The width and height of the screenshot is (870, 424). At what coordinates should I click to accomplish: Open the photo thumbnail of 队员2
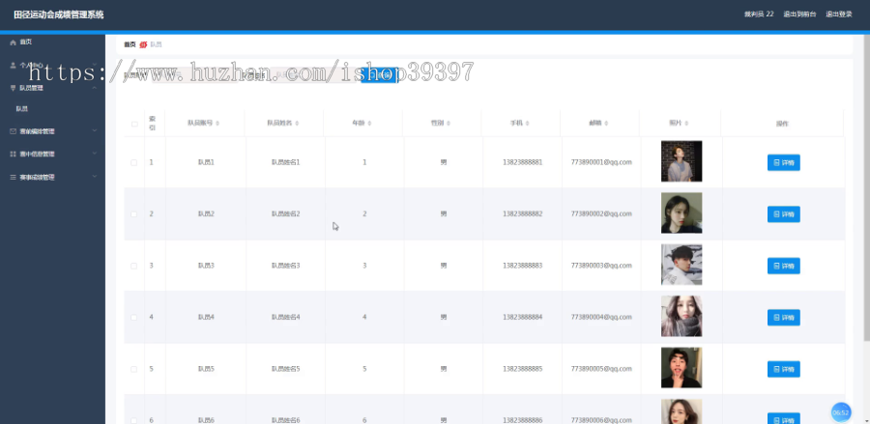[681, 212]
